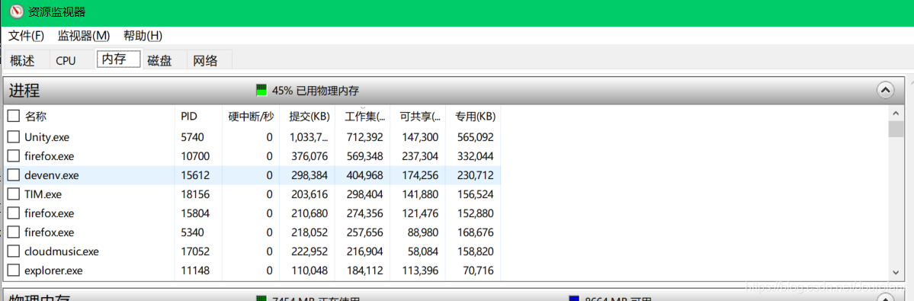Check the firefox.exe PID 15804 checkbox
914x301 pixels.
pyautogui.click(x=14, y=213)
